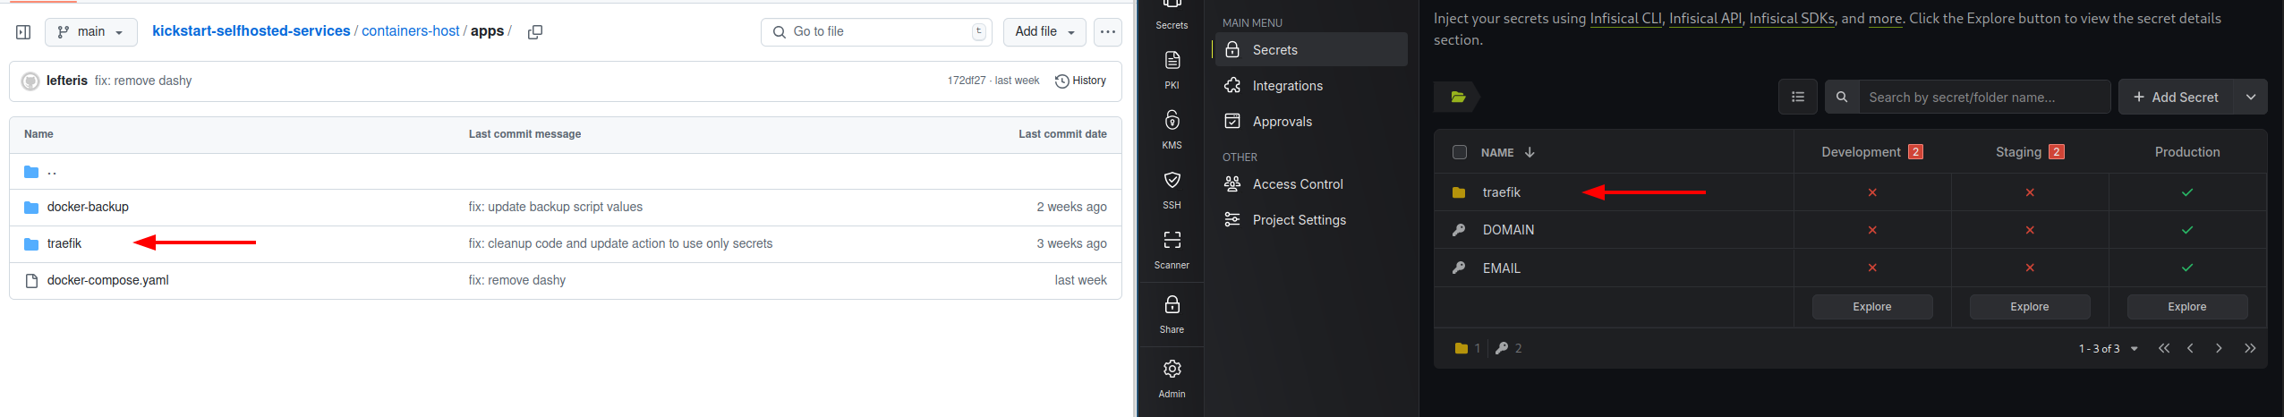Click EMAIL Development missing X status
This screenshot has height=417, width=2284.
tap(1872, 268)
